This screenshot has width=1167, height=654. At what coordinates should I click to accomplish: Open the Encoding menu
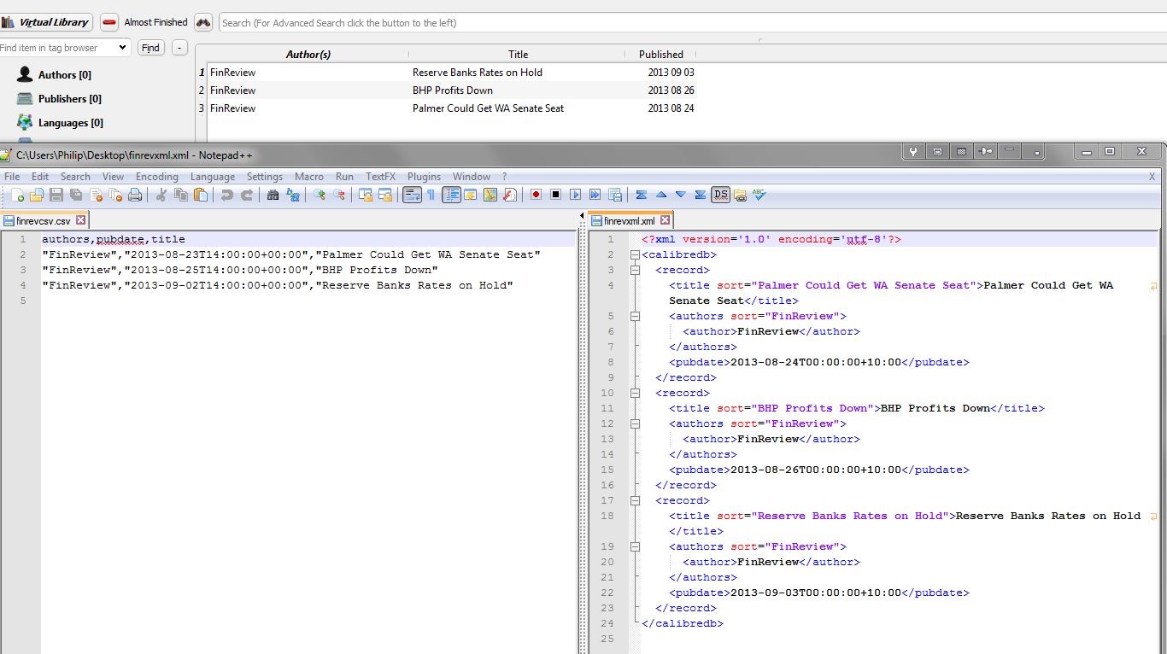(157, 177)
